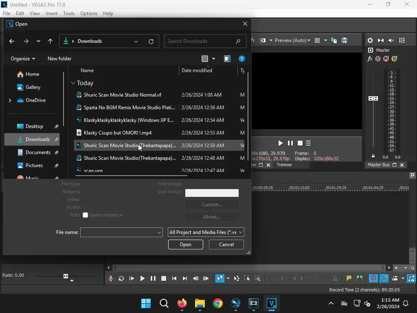The height and width of the screenshot is (313, 417).
Task: Click the timeline horizontal scrollbar
Action: pos(249,267)
